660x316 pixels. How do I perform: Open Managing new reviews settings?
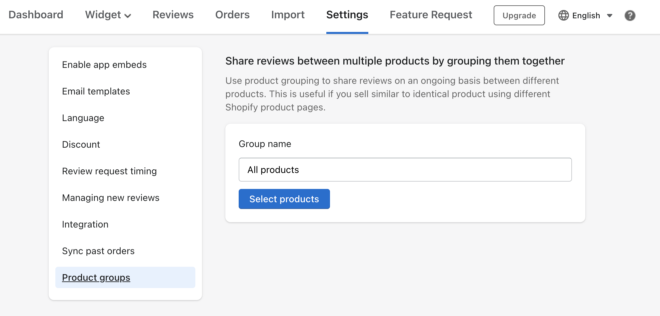111,198
